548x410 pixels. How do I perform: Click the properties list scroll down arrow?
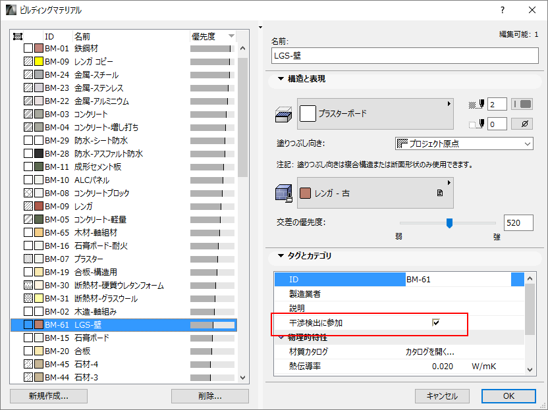pos(530,369)
